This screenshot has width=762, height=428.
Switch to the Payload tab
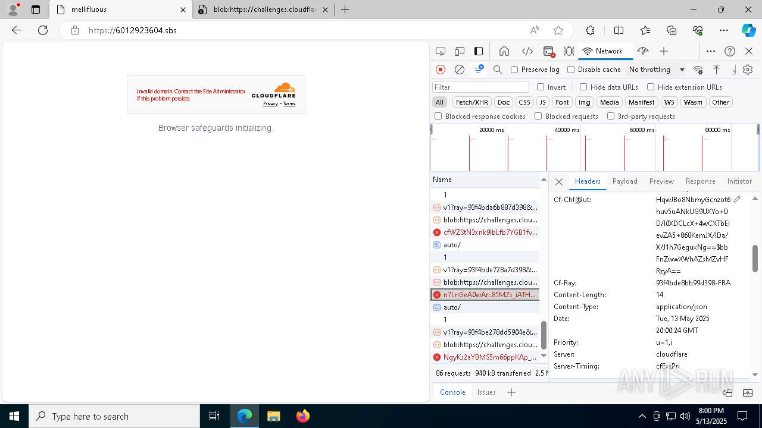tap(625, 181)
